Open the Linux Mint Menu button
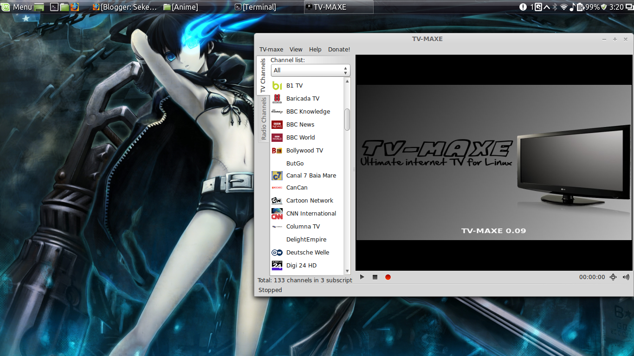This screenshot has width=634, height=356. tap(17, 7)
